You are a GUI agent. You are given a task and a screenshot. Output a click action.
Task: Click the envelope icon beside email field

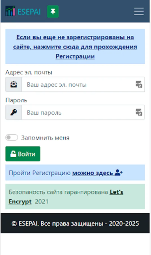14,84
